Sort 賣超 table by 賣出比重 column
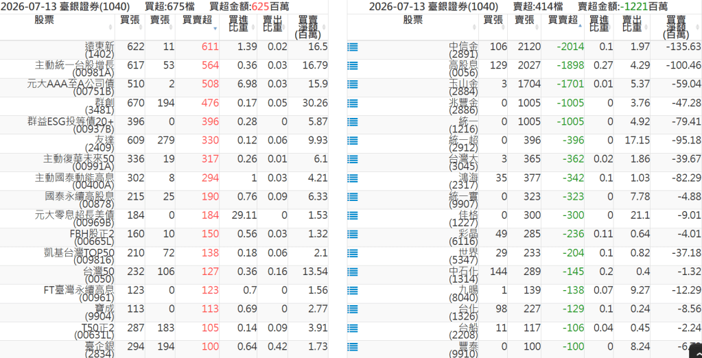Screen dimensions: 702x358 [633, 27]
